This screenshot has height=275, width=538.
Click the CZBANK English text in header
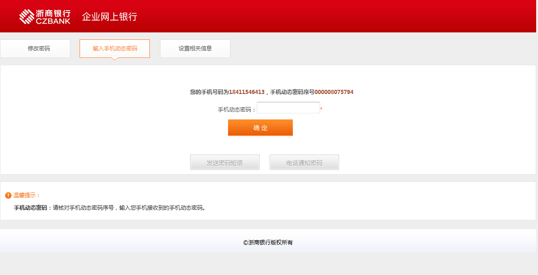click(x=53, y=21)
